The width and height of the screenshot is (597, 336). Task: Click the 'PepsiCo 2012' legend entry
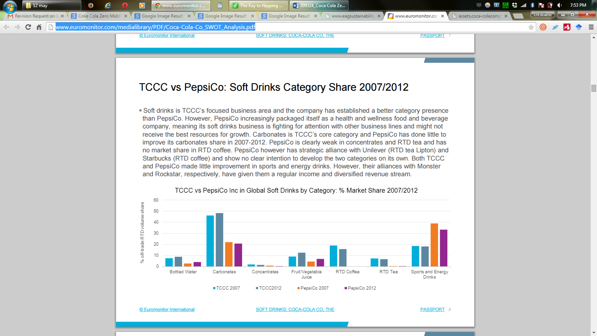(x=360, y=288)
